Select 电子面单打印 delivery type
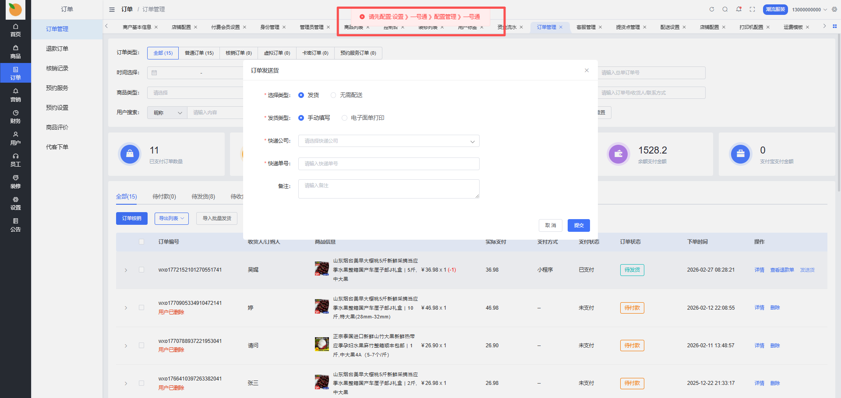This screenshot has height=398, width=841. [x=344, y=118]
